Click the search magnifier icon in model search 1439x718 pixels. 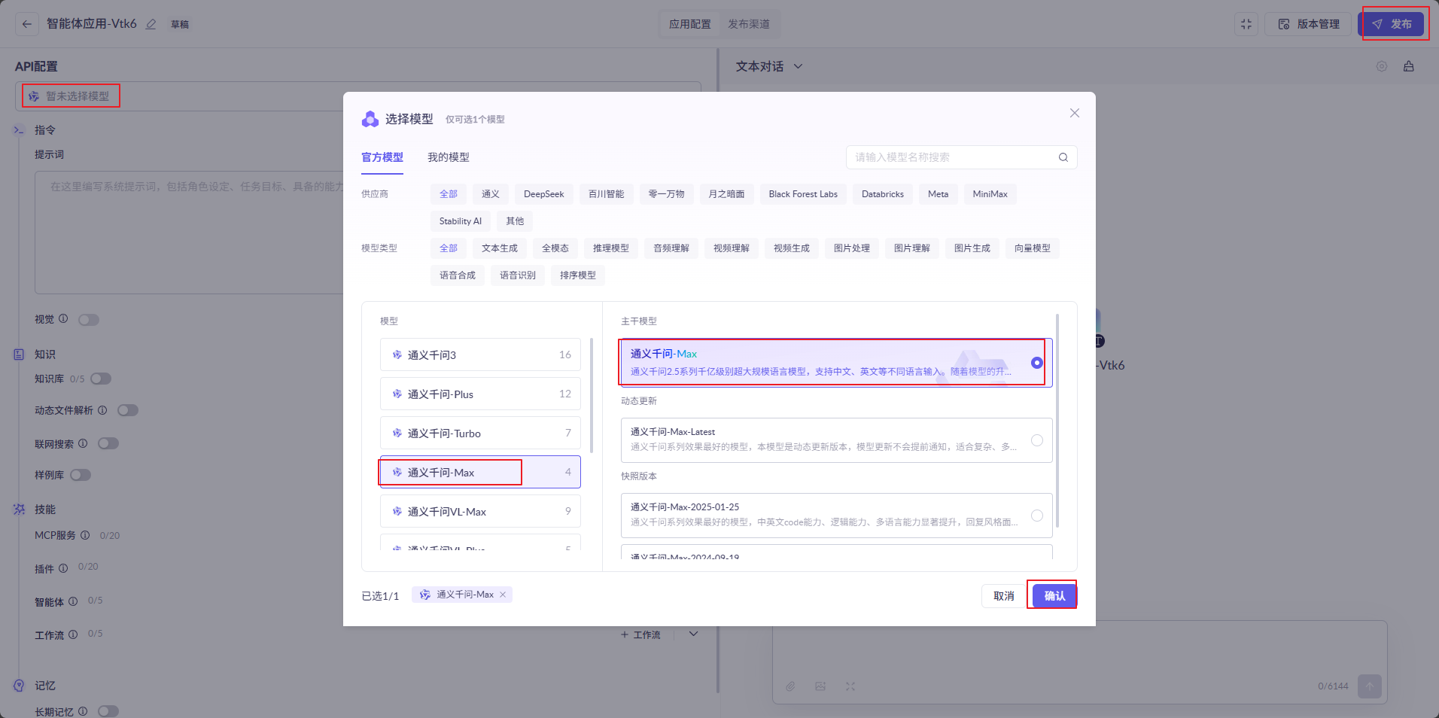pos(1063,157)
